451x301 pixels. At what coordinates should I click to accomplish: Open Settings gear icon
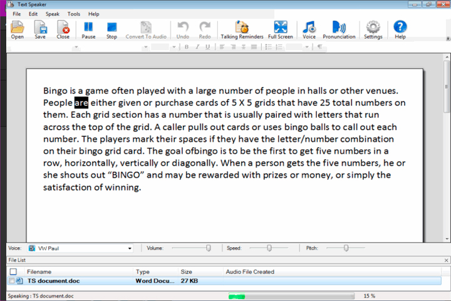[x=373, y=30]
